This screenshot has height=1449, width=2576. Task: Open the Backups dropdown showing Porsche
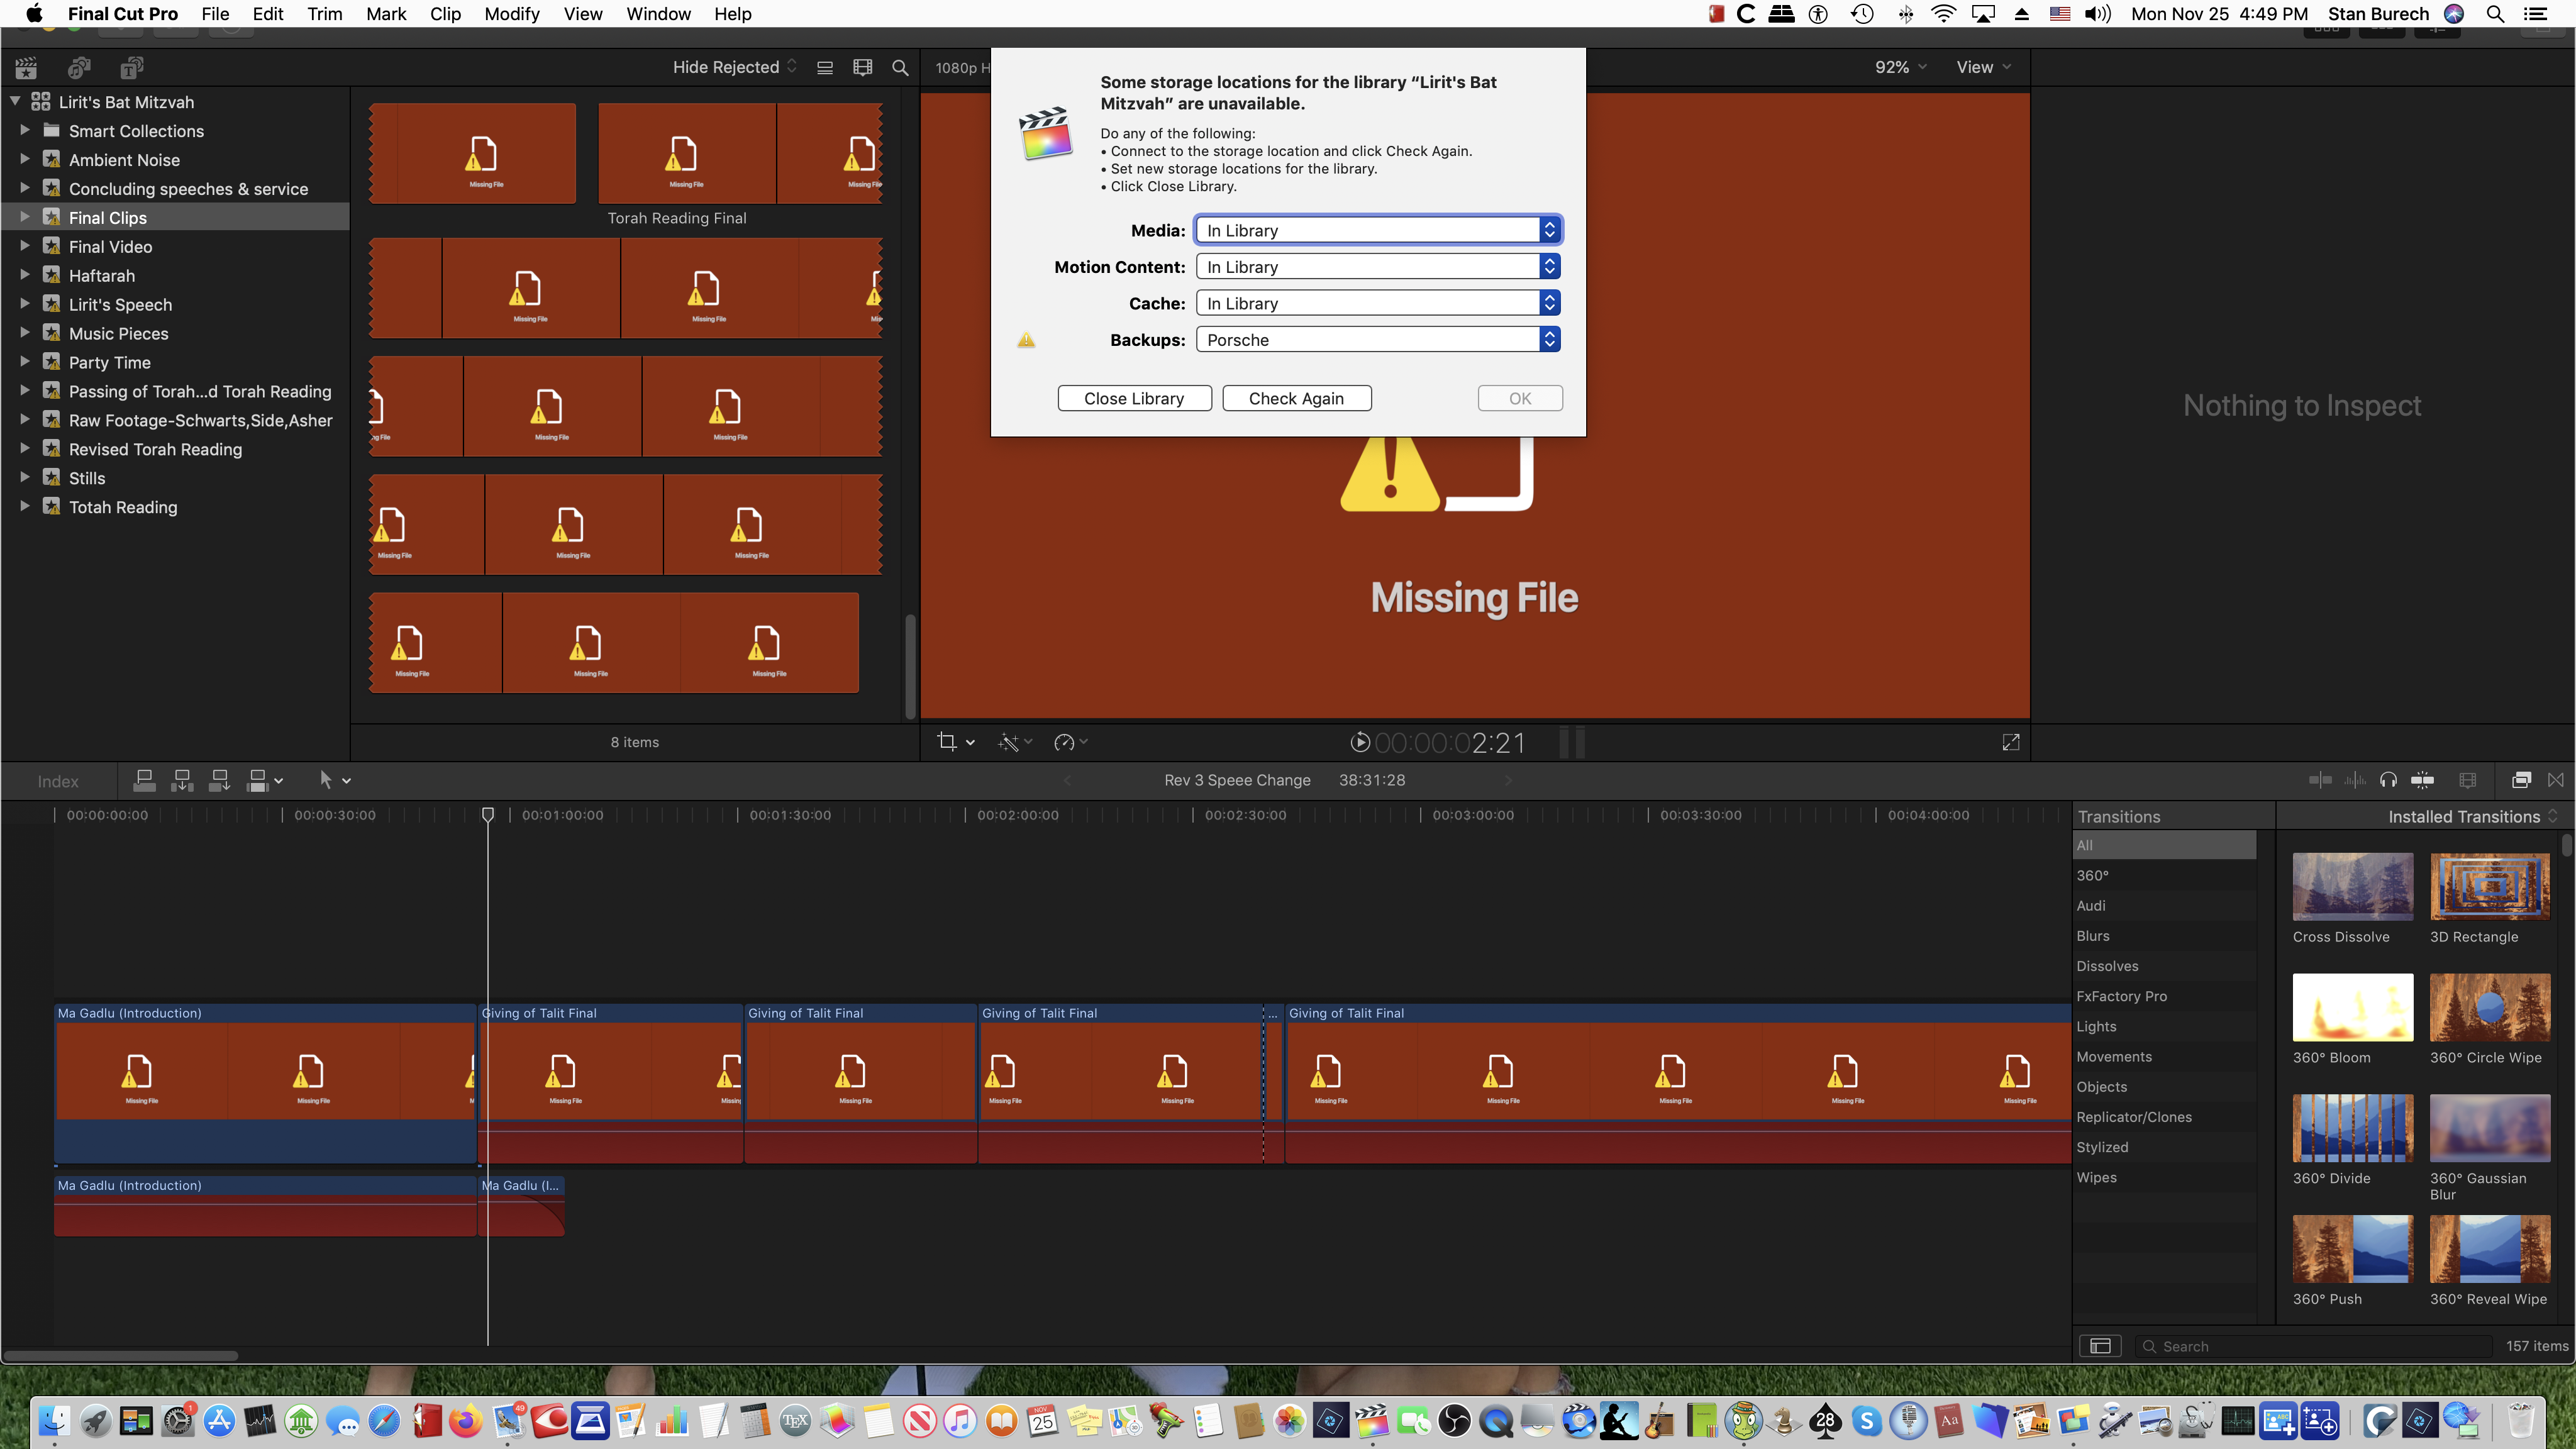[x=1378, y=340]
